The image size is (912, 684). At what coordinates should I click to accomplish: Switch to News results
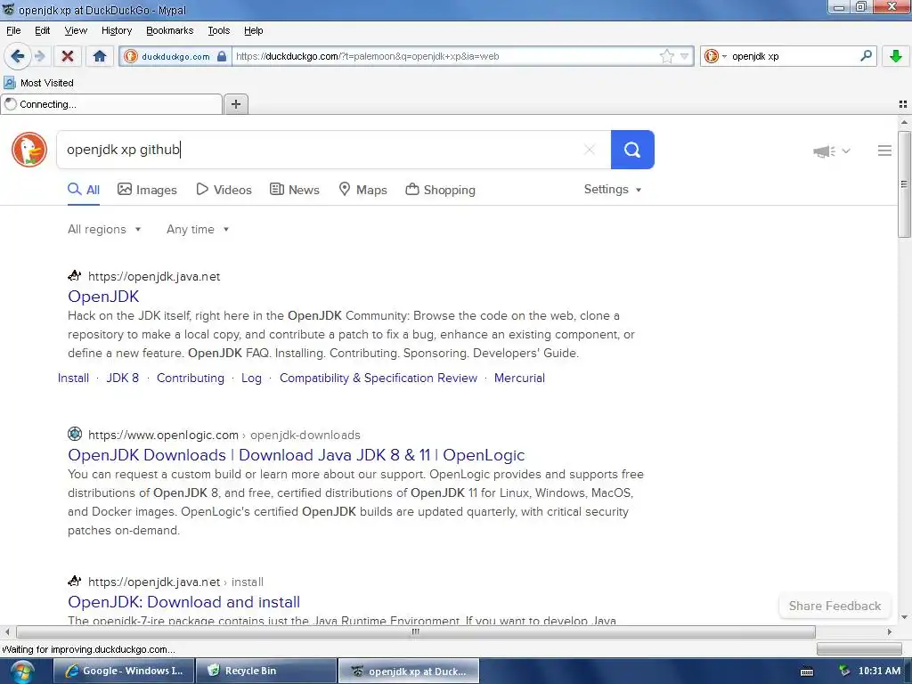click(294, 190)
